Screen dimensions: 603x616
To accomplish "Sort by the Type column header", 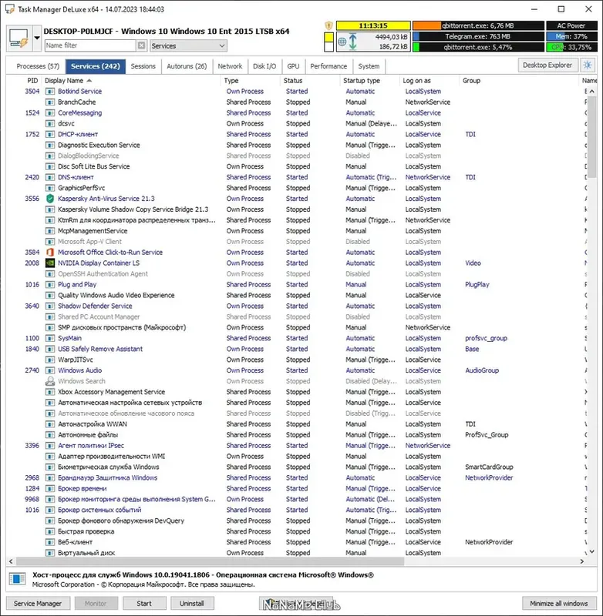I will 251,81.
